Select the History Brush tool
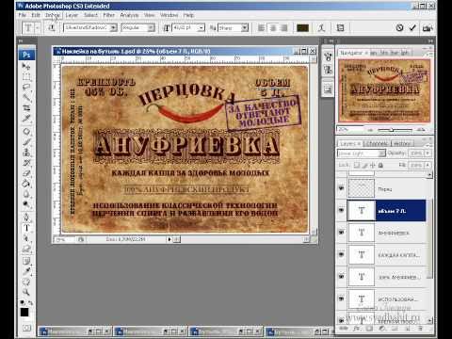452x339 pixels. pyautogui.click(x=26, y=163)
